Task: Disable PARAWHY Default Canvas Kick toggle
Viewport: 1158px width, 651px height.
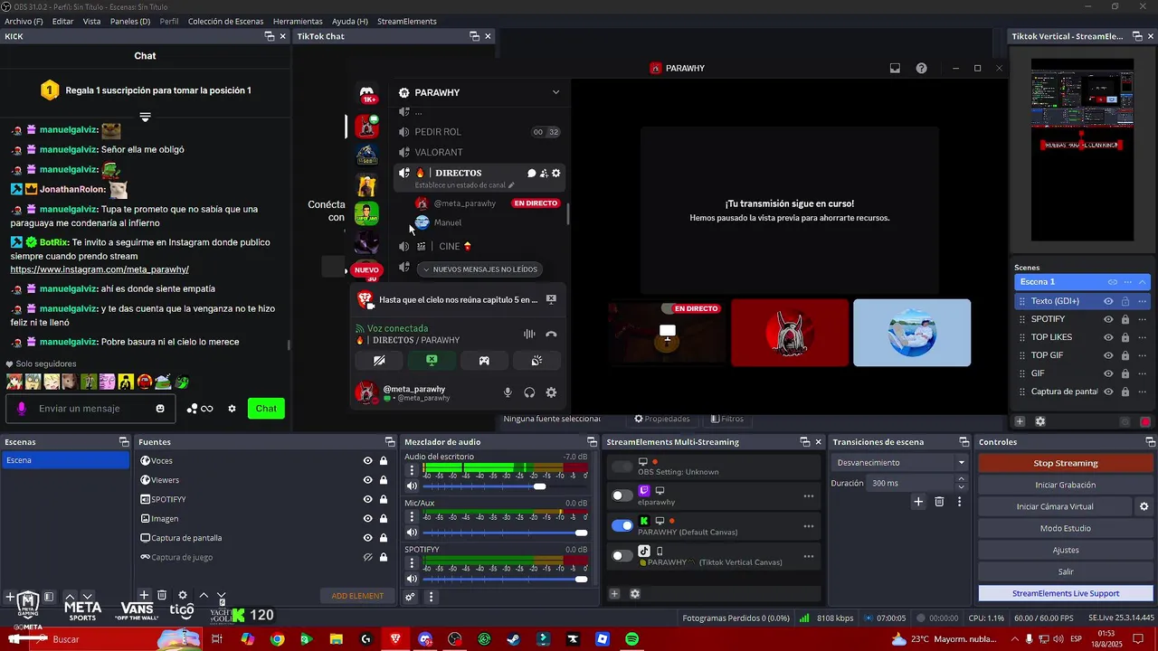Action: pos(622,525)
